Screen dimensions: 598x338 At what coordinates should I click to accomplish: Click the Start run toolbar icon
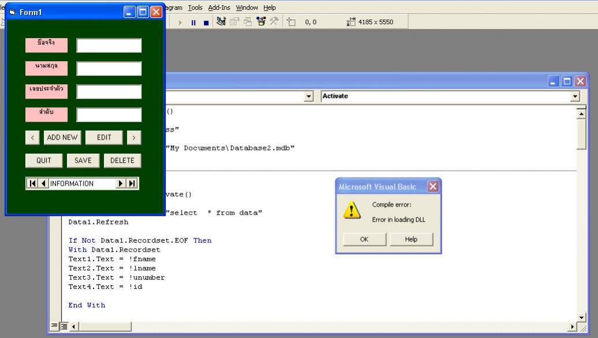(x=181, y=22)
